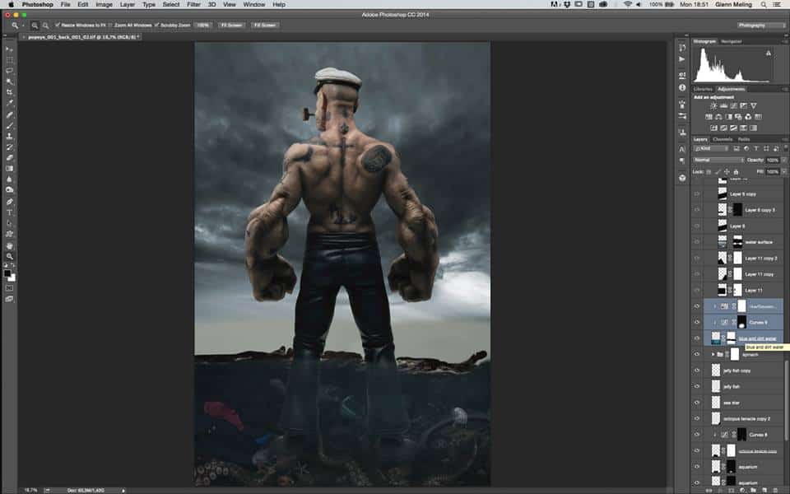Select the Type tool in the toolbox
The height and width of the screenshot is (494, 790).
pos(10,212)
